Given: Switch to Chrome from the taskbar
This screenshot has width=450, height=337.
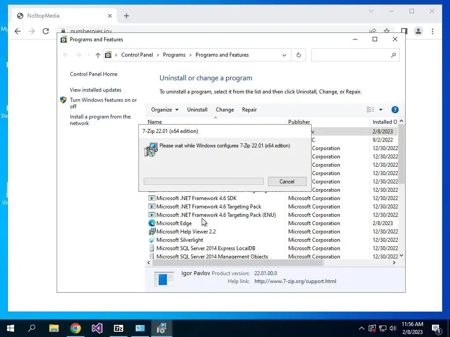Looking at the screenshot, I should 76,328.
